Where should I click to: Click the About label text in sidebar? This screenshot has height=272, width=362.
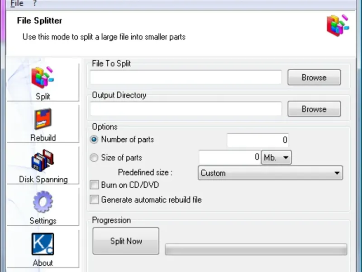coord(43,263)
